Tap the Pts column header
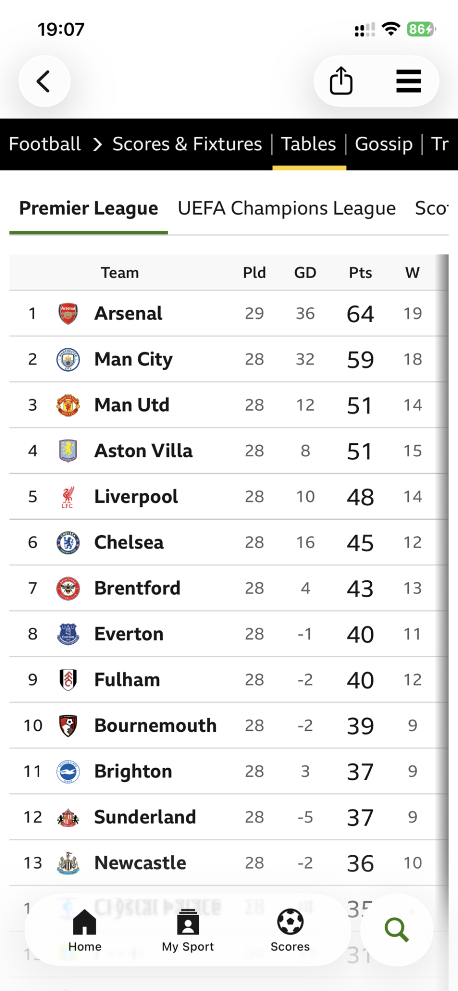The image size is (458, 991). click(360, 273)
